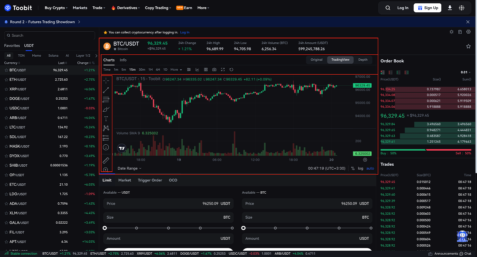The width and height of the screenshot is (477, 257).
Task: Switch price scale to log
Action: tap(360, 168)
